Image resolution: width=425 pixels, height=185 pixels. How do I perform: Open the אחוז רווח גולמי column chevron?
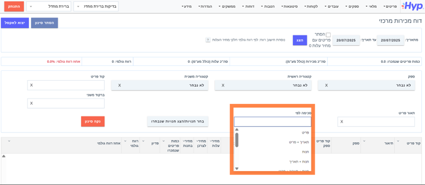click(10, 141)
